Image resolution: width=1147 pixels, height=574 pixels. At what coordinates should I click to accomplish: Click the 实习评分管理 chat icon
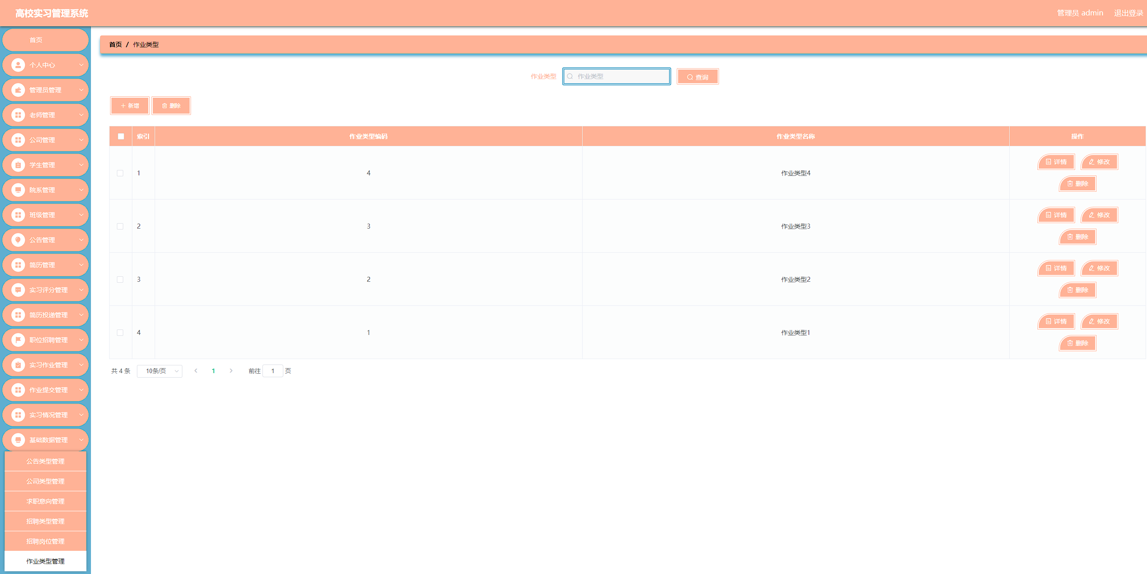coord(18,290)
